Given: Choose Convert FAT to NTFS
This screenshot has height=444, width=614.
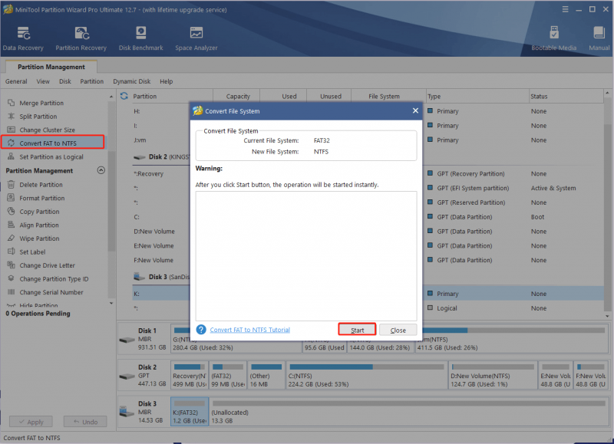Looking at the screenshot, I should (x=53, y=143).
